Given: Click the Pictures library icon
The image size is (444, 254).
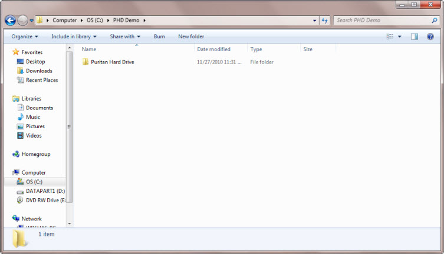Looking at the screenshot, I should click(21, 126).
